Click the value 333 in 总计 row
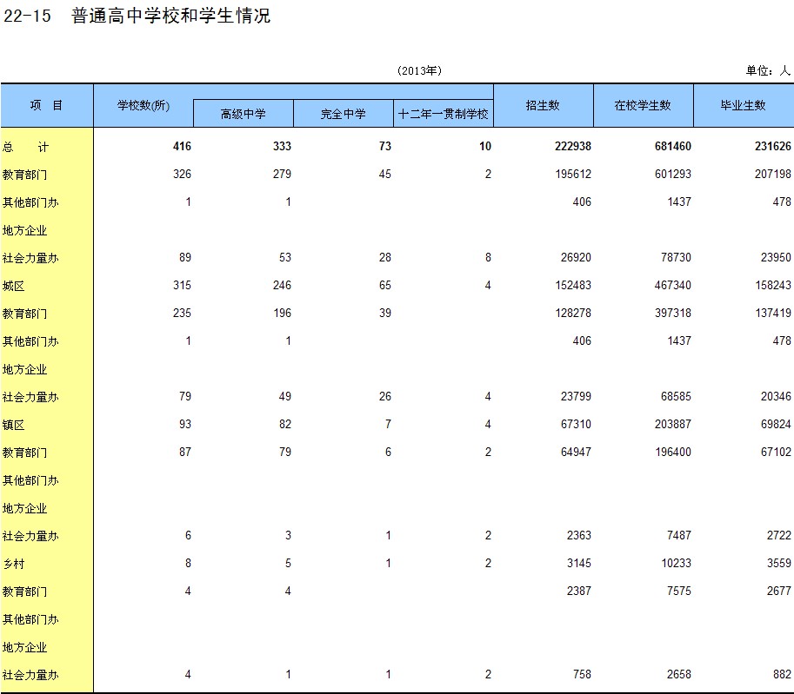This screenshot has width=794, height=694. pyautogui.click(x=282, y=147)
